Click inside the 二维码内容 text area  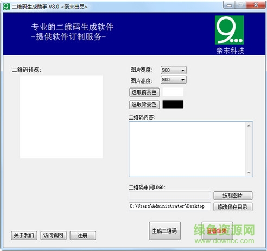[187, 149]
